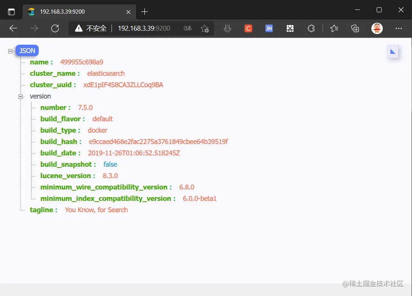
Task: Open the pixelated face extension icon
Action: click(x=290, y=28)
